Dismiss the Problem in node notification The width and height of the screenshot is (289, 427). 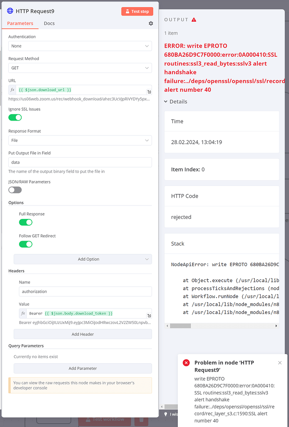point(279,363)
